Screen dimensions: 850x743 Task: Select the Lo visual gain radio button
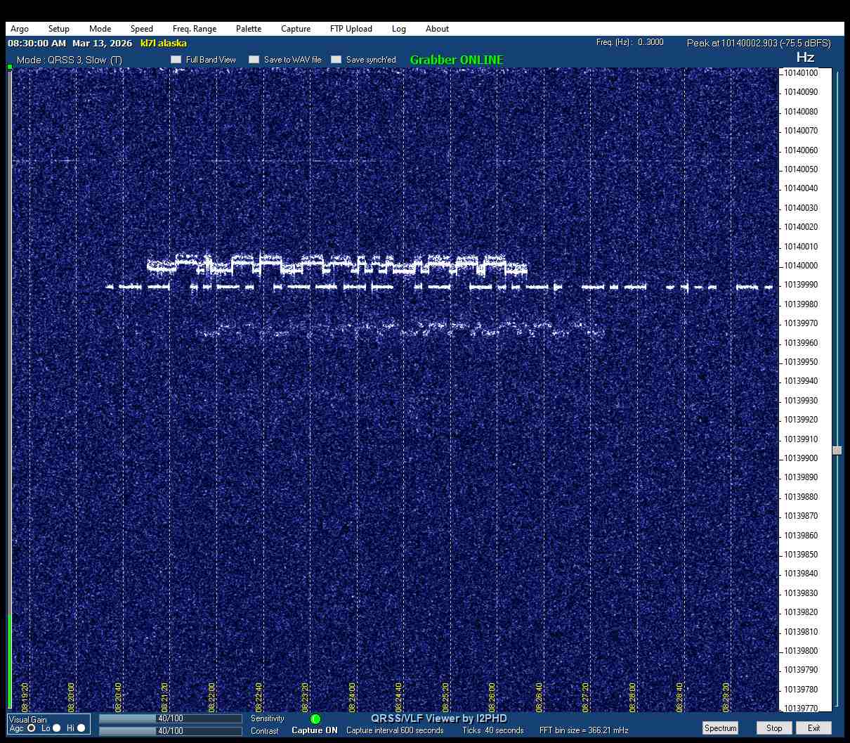click(57, 728)
